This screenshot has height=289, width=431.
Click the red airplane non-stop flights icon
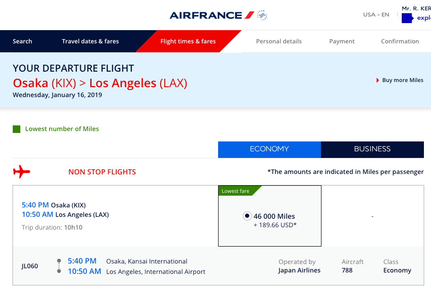[x=22, y=172]
